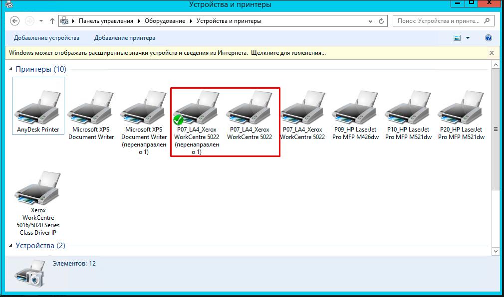The width and height of the screenshot is (504, 297).
Task: Open the Help question mark icon
Action: 488,38
